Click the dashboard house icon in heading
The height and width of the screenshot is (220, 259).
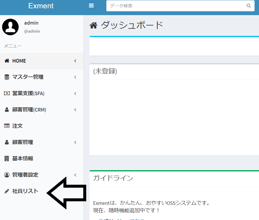pyautogui.click(x=93, y=25)
